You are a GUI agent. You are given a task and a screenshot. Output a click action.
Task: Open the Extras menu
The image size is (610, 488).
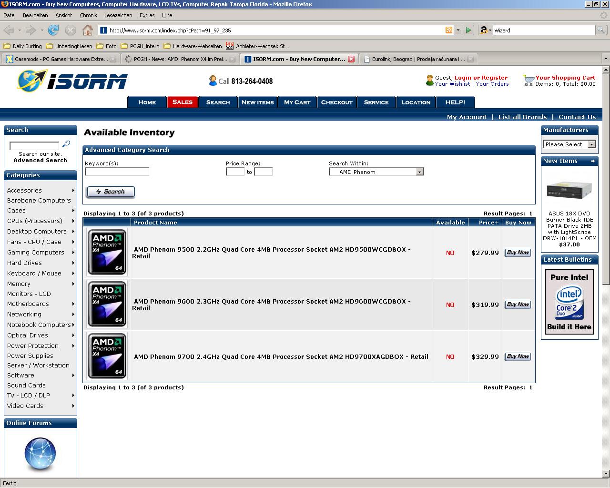click(147, 15)
